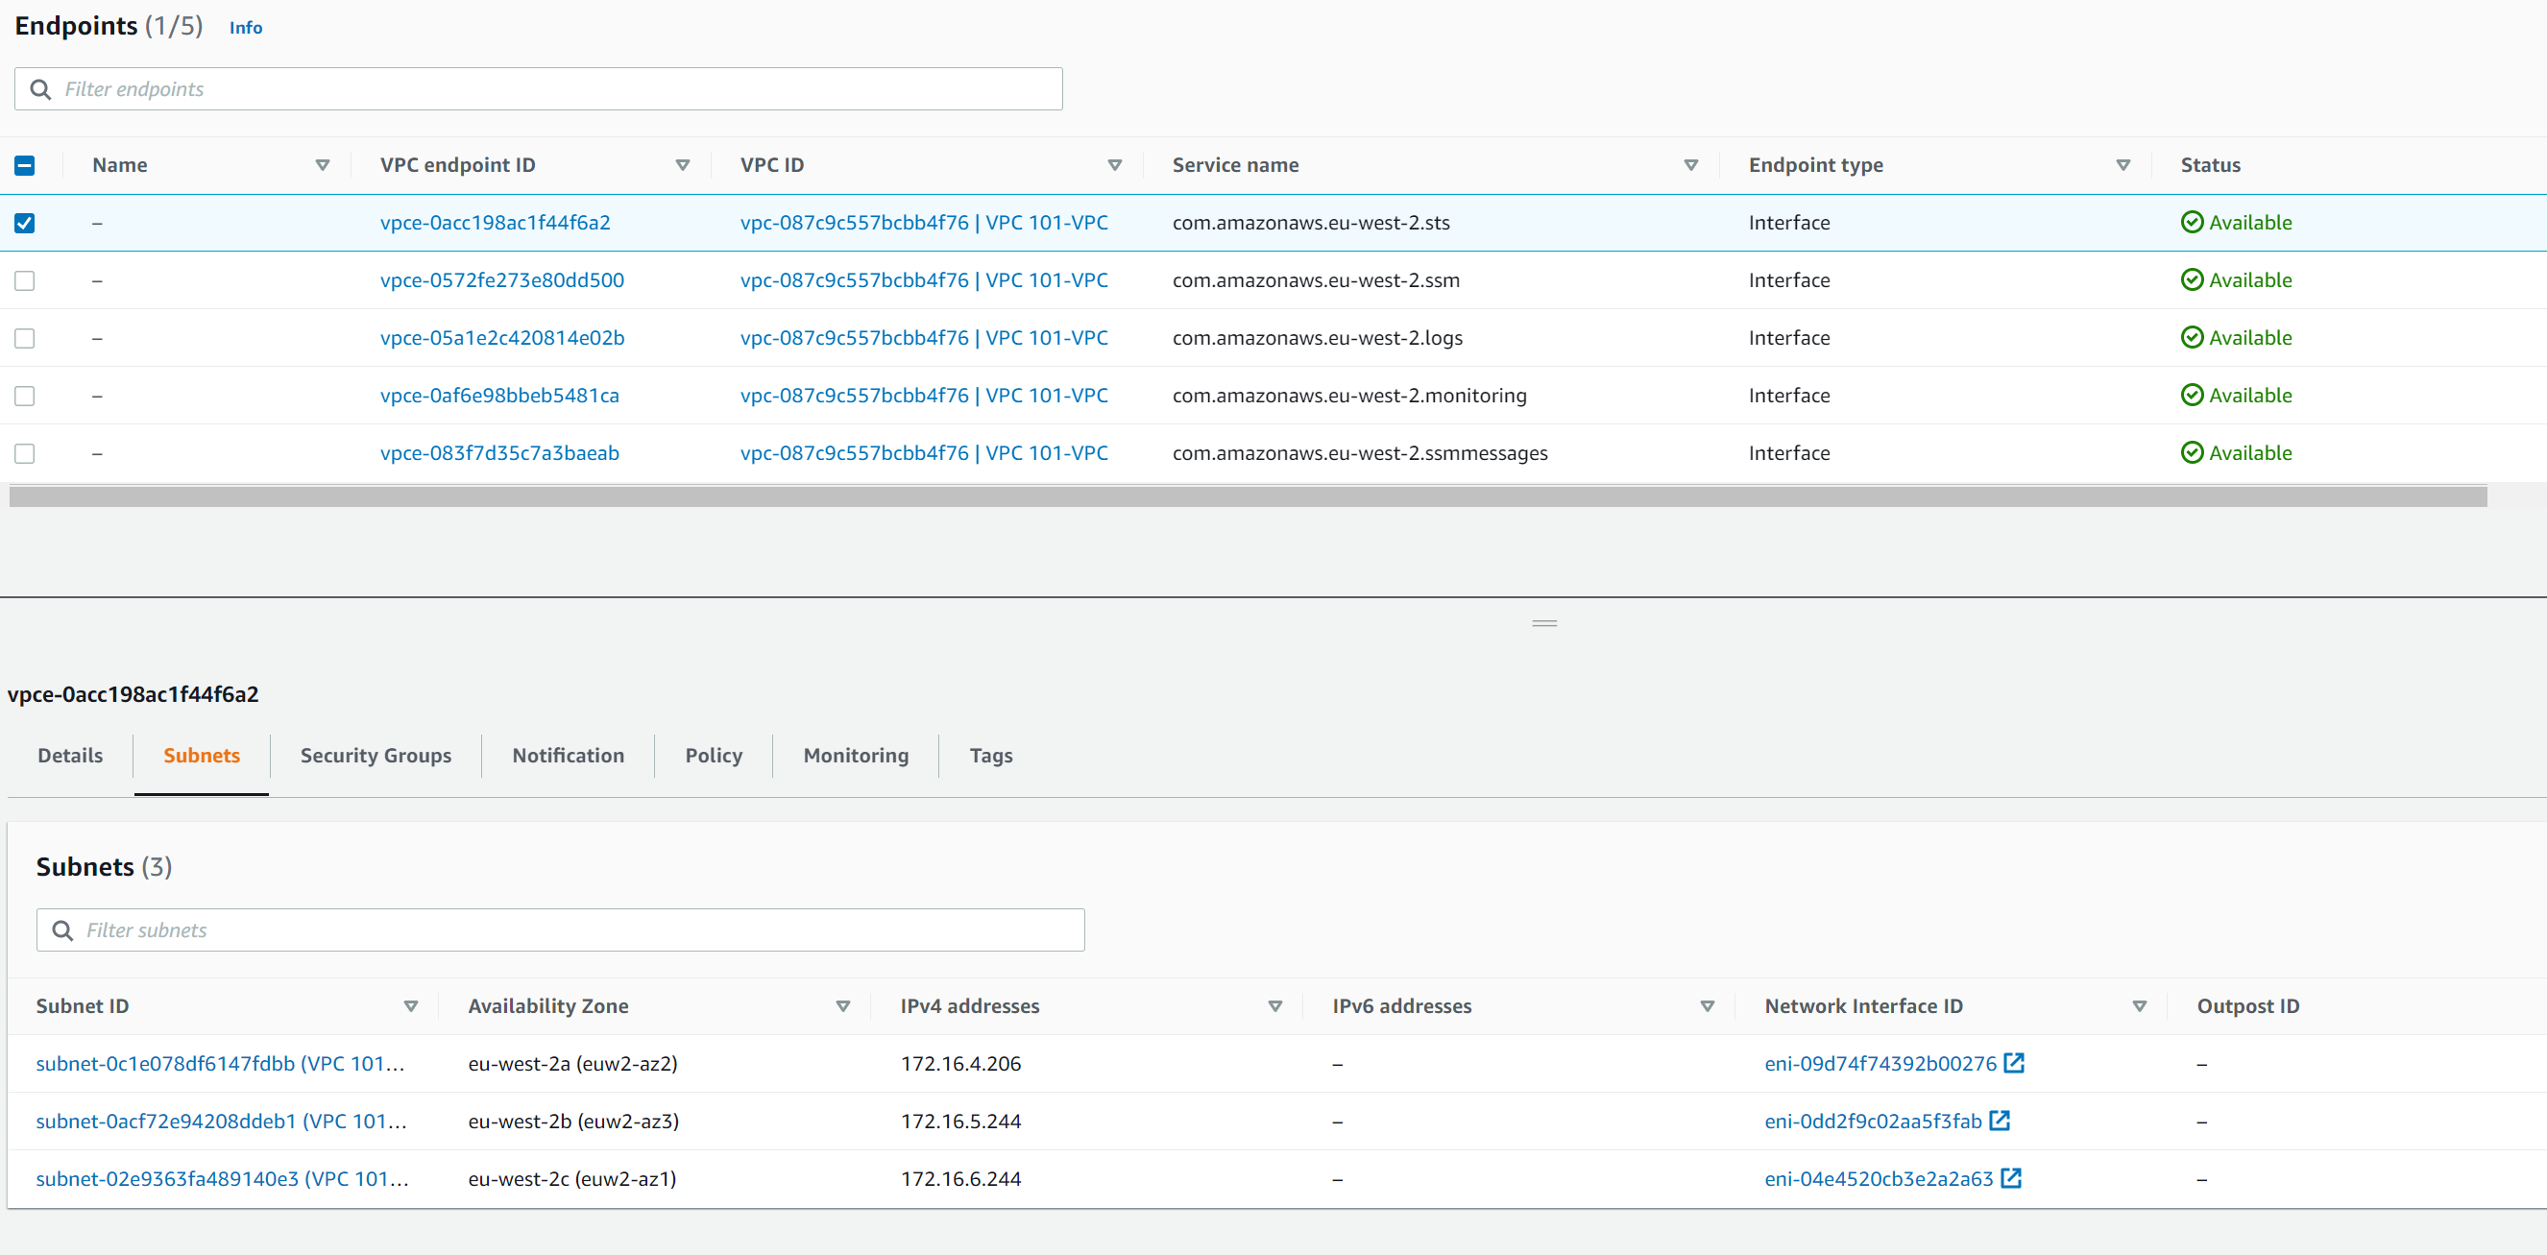The height and width of the screenshot is (1255, 2547).
Task: Switch to the Monitoring tab
Action: click(857, 755)
